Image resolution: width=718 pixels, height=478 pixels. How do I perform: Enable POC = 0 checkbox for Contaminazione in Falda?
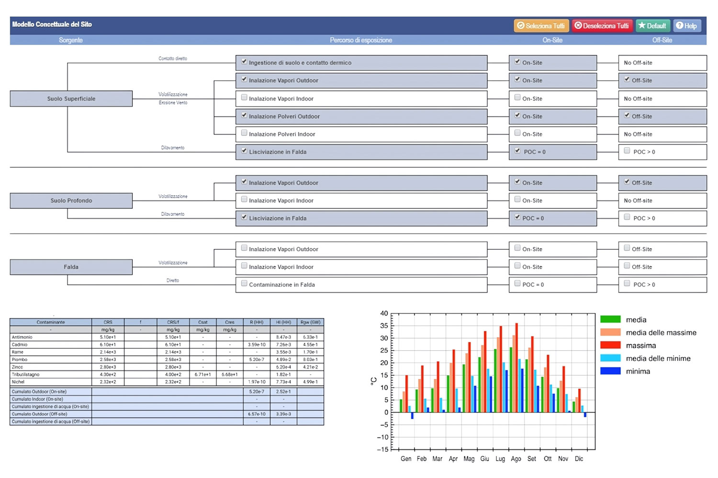pos(517,284)
